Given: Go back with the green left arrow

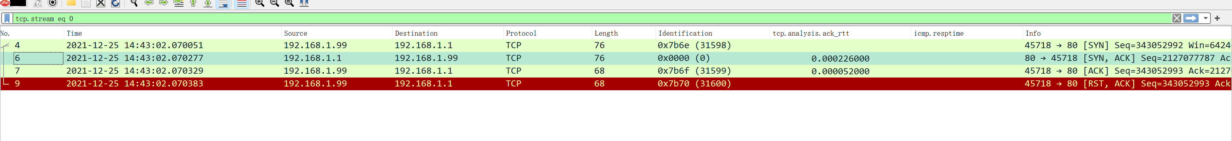Looking at the screenshot, I should coord(149,3).
